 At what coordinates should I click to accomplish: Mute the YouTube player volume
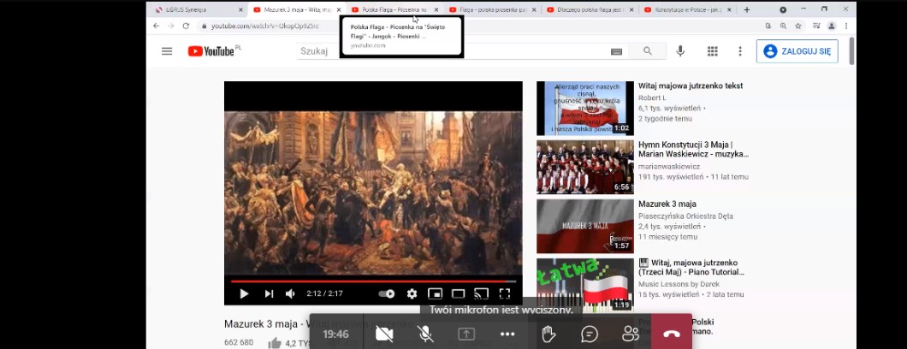pos(290,293)
